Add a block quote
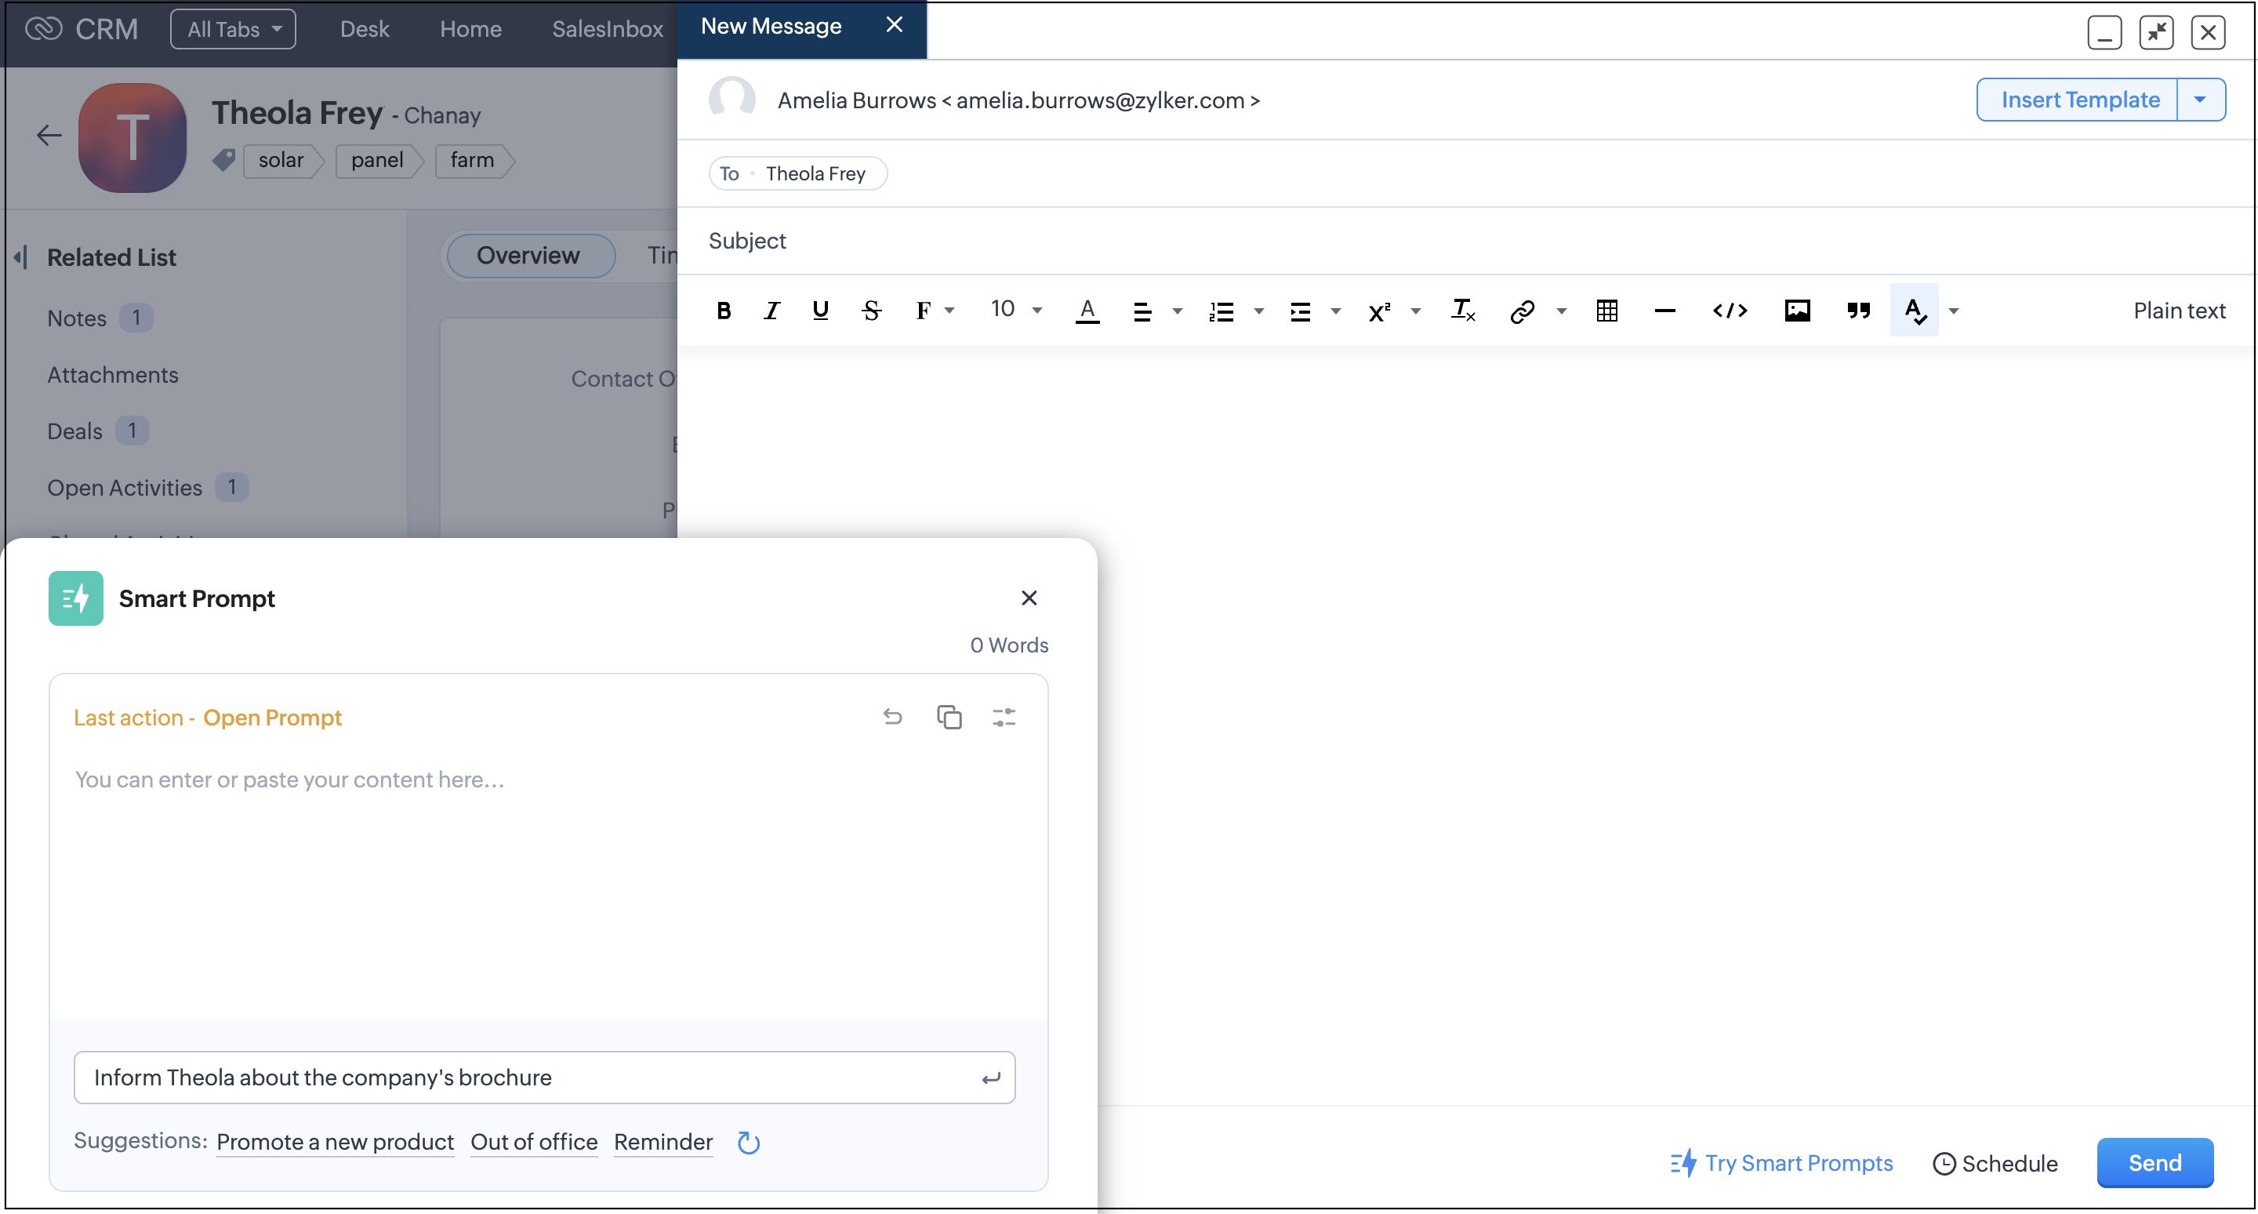 pyautogui.click(x=1857, y=311)
